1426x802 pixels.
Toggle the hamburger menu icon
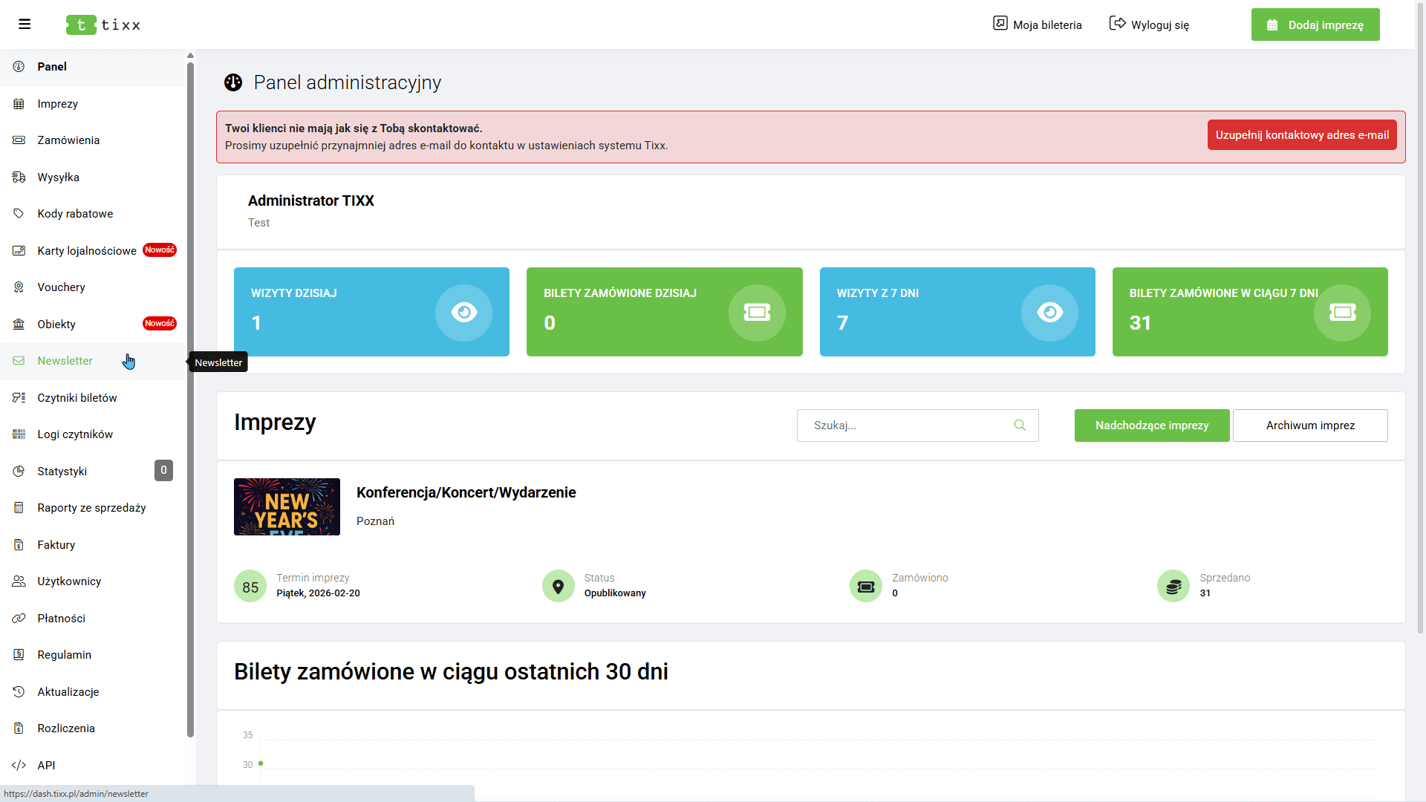[x=25, y=25]
